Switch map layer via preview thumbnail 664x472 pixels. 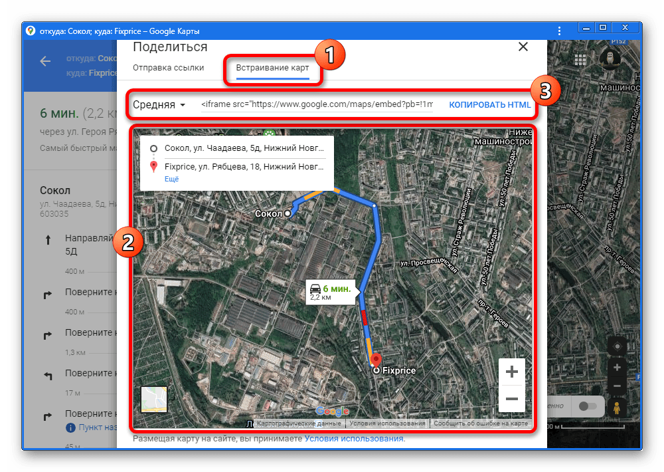(x=154, y=399)
